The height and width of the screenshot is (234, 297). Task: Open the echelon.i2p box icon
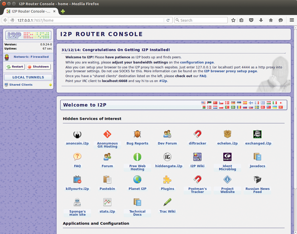pyautogui.click(x=227, y=134)
